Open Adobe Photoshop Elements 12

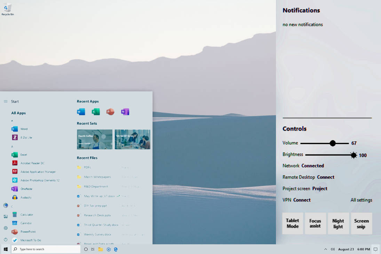pos(35,180)
